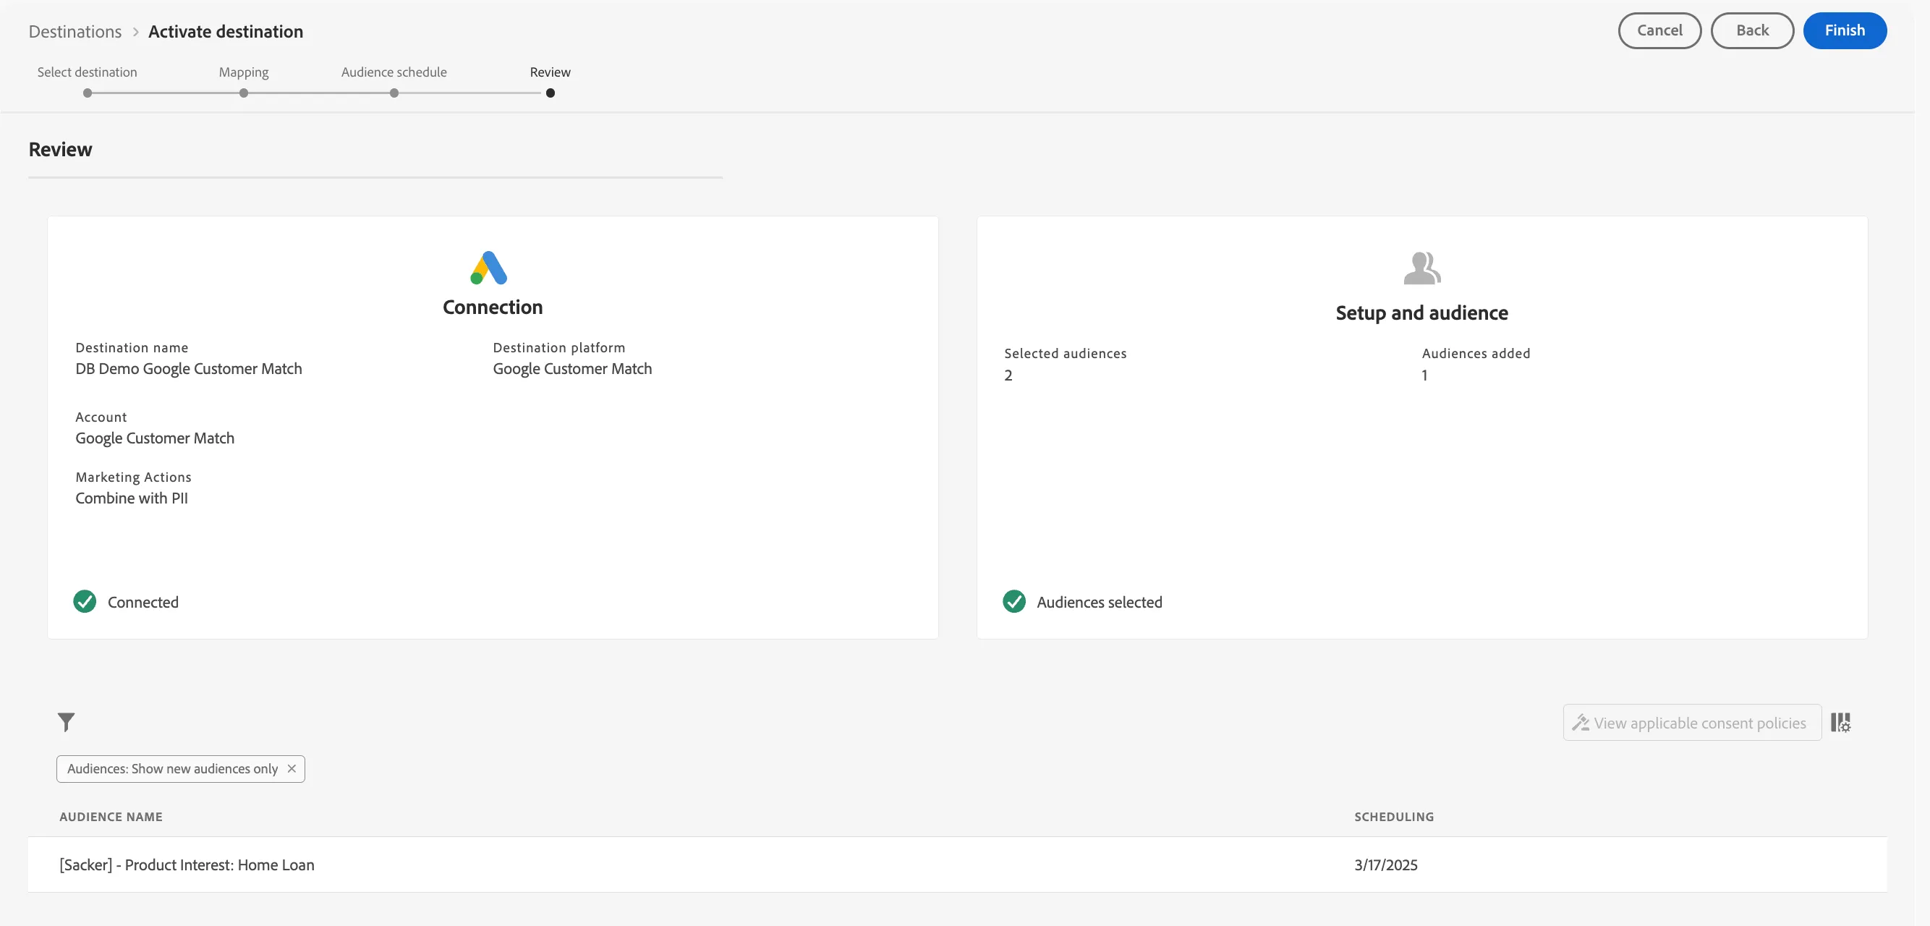Click the Audiences added count 1
The height and width of the screenshot is (926, 1930).
click(x=1424, y=375)
